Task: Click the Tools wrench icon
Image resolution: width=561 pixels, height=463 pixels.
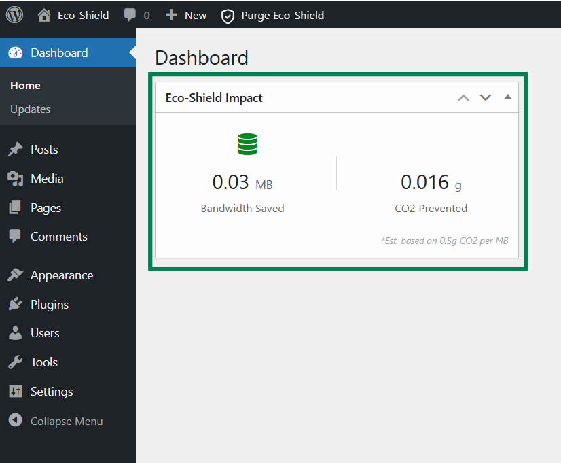Action: [15, 362]
